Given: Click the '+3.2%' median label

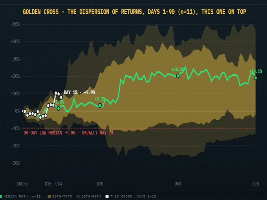Looking at the screenshot, I should click(100, 99).
